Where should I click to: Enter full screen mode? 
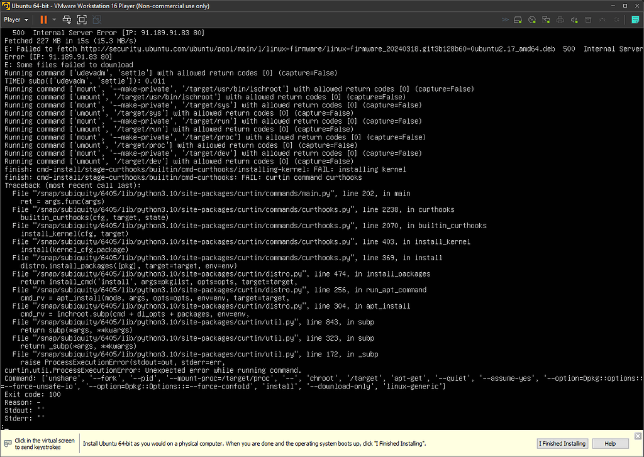click(82, 19)
